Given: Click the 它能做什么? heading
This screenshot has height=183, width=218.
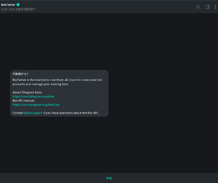Looking at the screenshot, I should pyautogui.click(x=20, y=74).
